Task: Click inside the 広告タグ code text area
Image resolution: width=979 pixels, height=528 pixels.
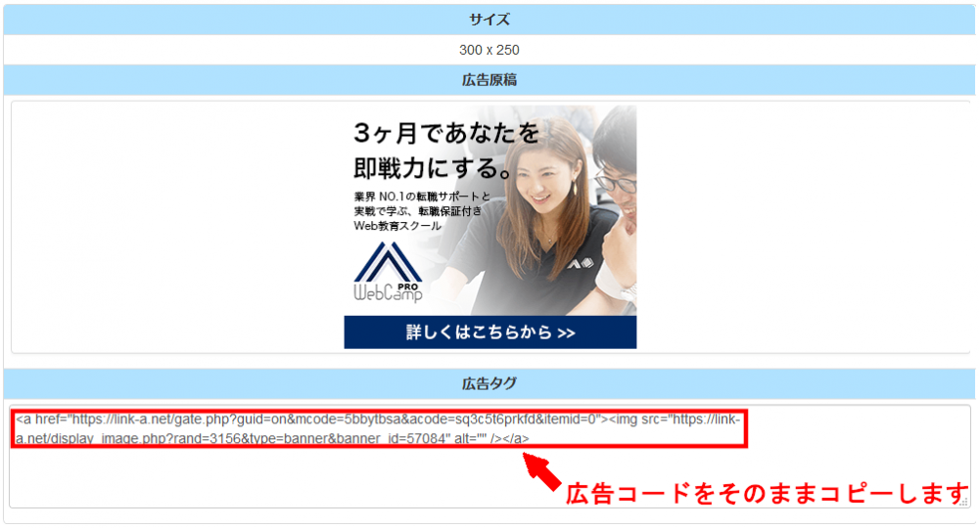Action: tap(490, 457)
